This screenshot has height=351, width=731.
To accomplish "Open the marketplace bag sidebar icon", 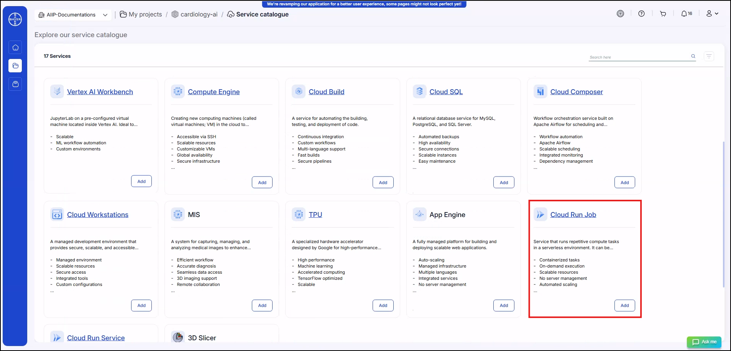I will 15,84.
